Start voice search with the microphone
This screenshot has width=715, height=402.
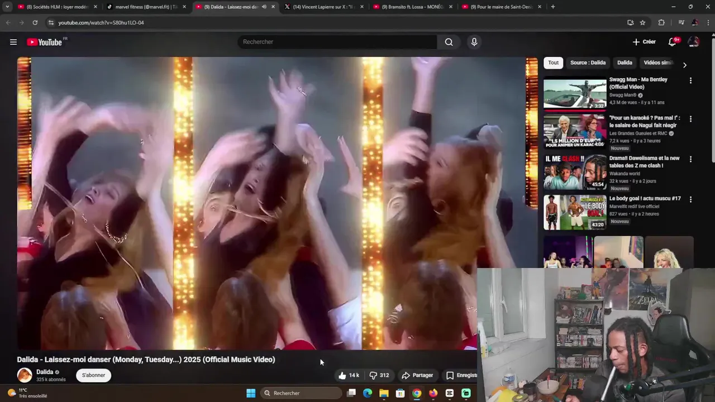(x=474, y=42)
